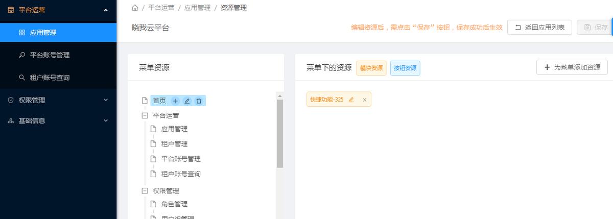The height and width of the screenshot is (219, 613).
Task: Click the 基础信息 structure icon in sidebar
Action: point(11,121)
